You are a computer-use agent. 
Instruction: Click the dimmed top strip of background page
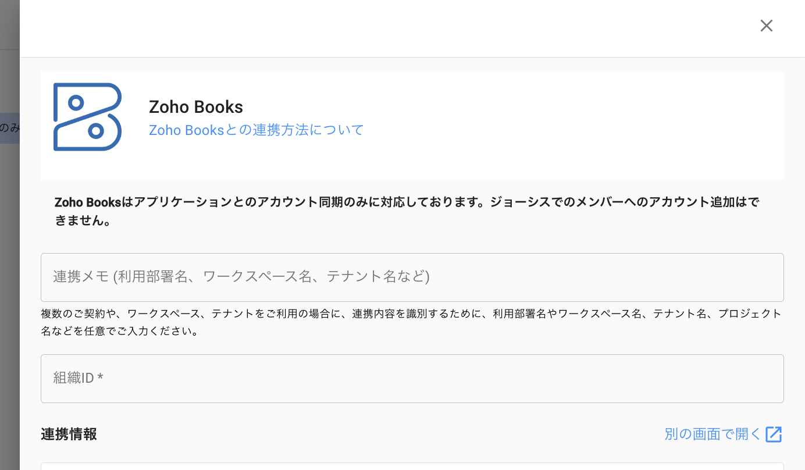(9, 24)
